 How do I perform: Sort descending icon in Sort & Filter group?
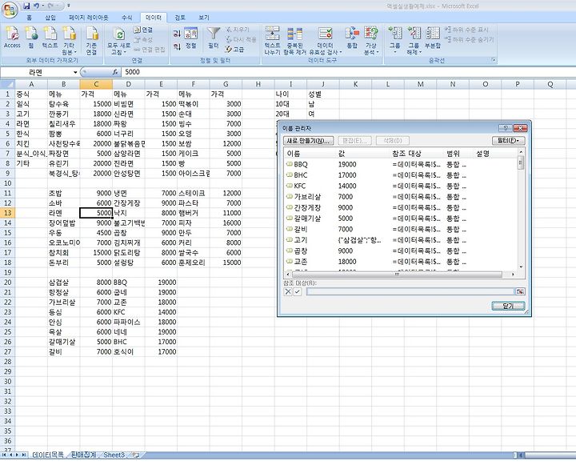click(x=177, y=46)
